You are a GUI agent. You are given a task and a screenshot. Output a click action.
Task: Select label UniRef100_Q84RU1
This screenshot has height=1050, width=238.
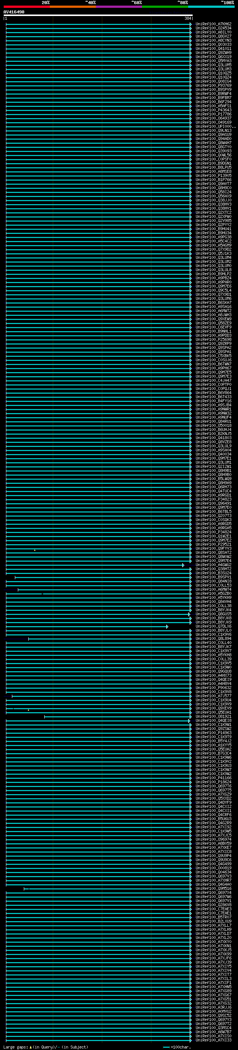(x=213, y=422)
